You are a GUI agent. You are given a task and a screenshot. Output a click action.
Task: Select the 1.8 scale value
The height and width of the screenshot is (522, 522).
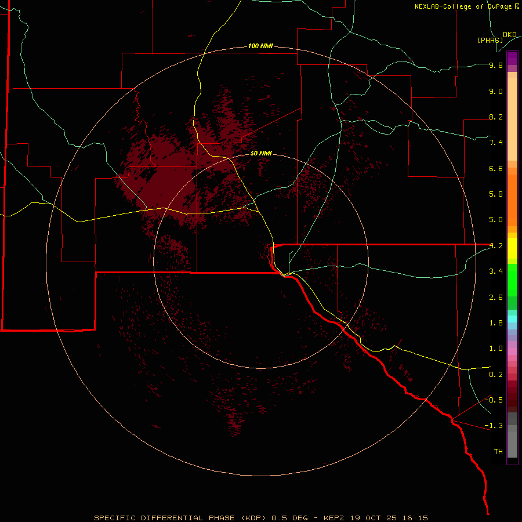coord(496,323)
